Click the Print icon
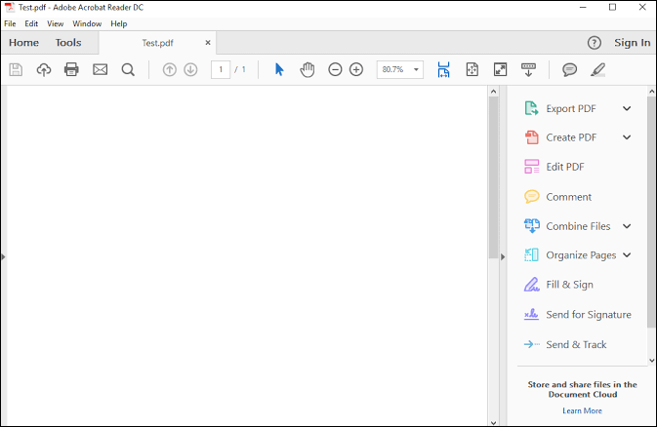Image resolution: width=657 pixels, height=427 pixels. 71,69
